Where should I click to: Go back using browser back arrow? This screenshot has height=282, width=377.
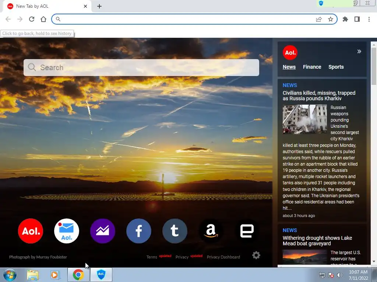[8, 19]
